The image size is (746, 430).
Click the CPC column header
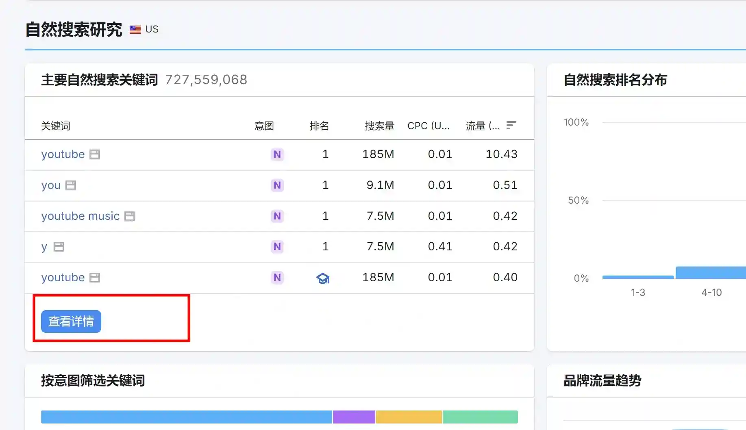point(428,126)
